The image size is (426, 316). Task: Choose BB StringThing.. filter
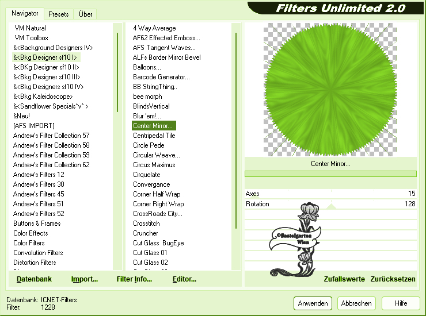click(155, 87)
